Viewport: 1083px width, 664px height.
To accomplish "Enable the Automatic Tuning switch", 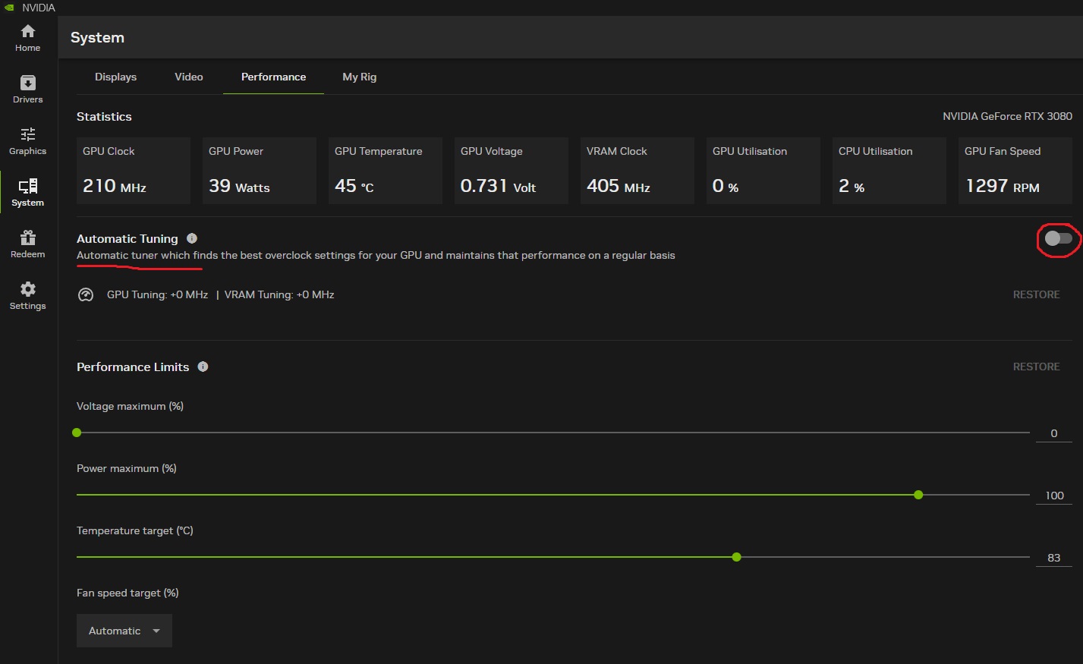I will pyautogui.click(x=1058, y=238).
